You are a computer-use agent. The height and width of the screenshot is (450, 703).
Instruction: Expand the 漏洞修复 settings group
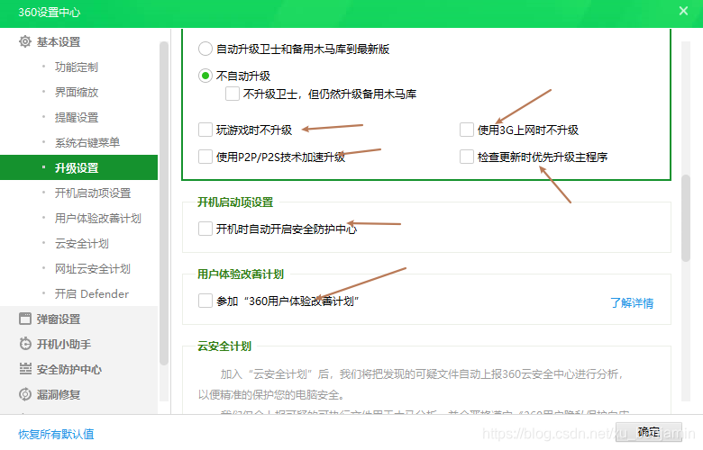[x=59, y=394]
